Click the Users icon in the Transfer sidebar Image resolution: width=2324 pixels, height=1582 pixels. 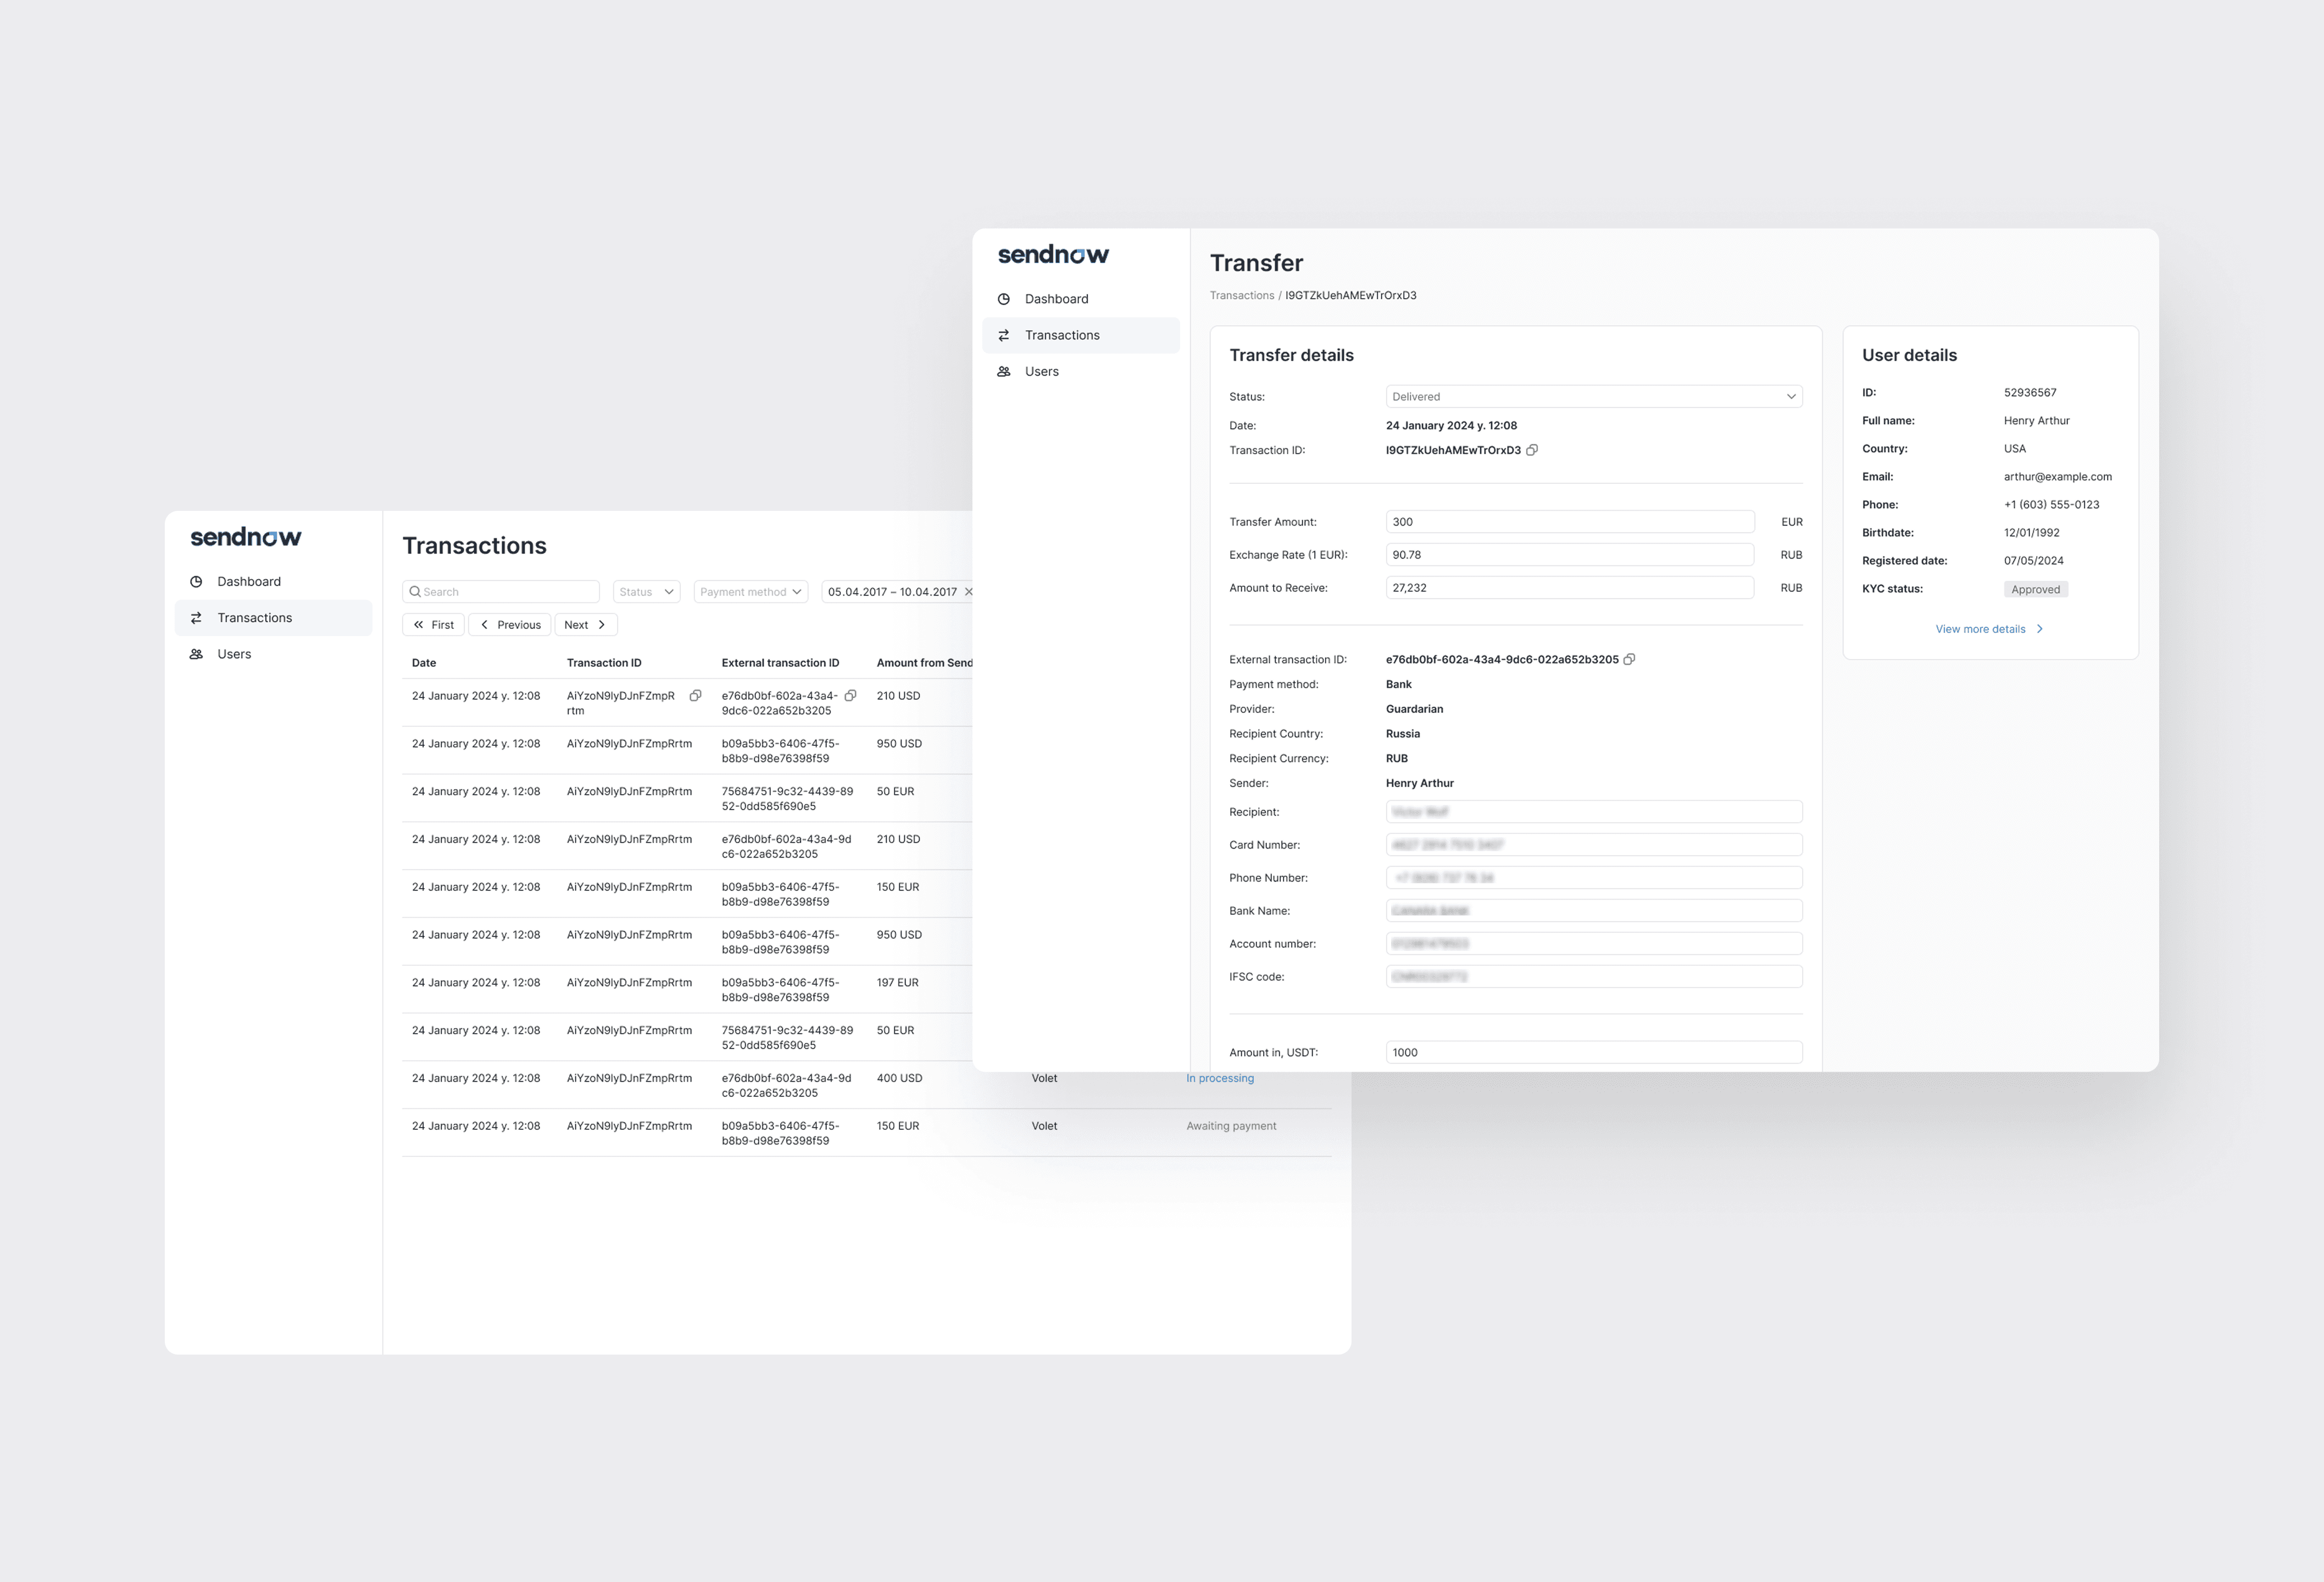(x=1004, y=371)
